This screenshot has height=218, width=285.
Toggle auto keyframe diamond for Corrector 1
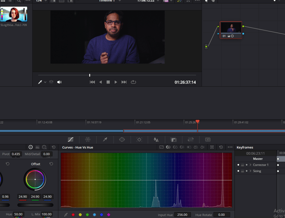[246, 165]
